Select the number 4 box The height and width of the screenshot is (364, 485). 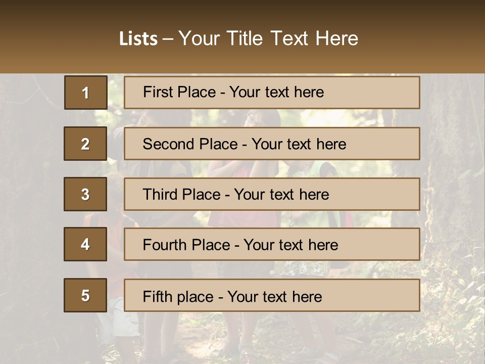[85, 244]
